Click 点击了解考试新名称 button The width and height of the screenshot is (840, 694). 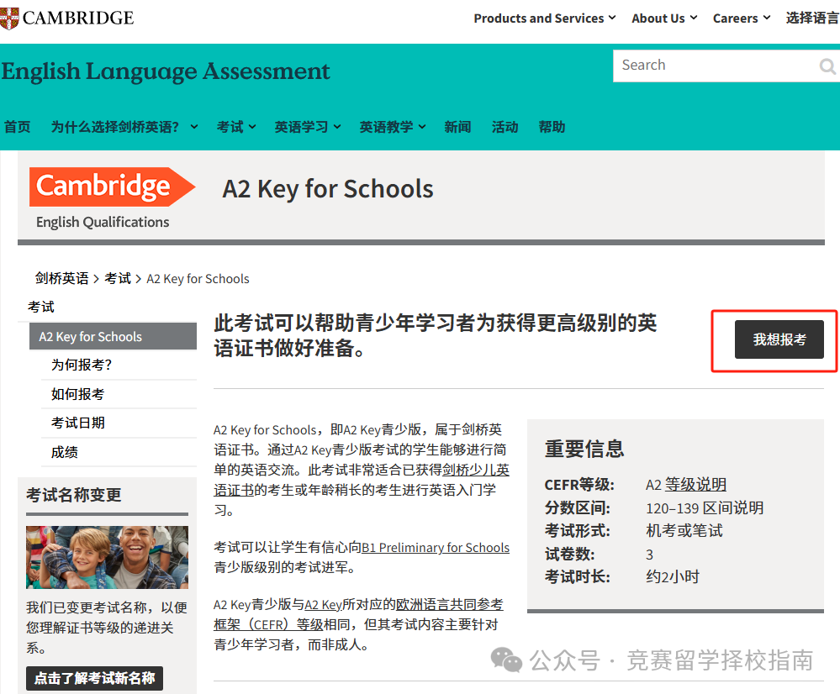(x=94, y=679)
